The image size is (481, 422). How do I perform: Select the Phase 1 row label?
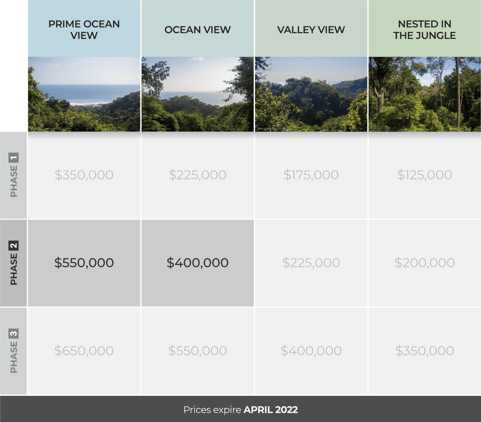click(x=13, y=175)
